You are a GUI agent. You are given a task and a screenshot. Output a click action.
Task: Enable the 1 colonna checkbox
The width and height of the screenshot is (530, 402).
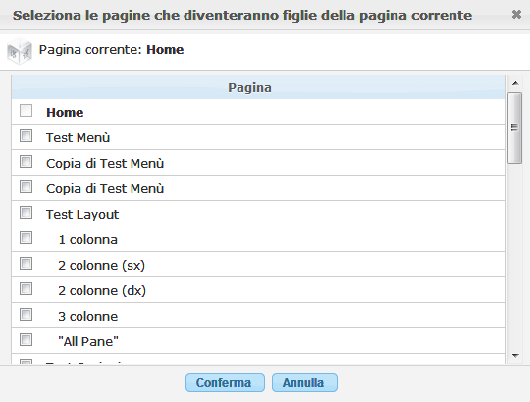click(x=26, y=238)
